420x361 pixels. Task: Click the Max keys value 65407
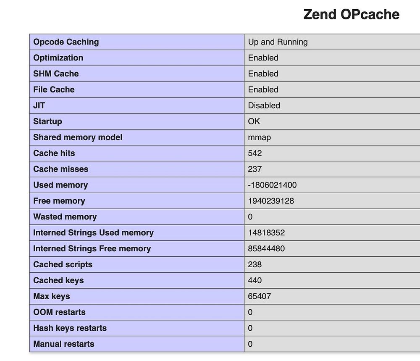259,296
